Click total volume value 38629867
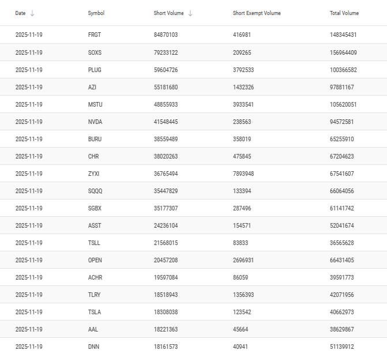Image resolution: width=387 pixels, height=354 pixels. (342, 329)
